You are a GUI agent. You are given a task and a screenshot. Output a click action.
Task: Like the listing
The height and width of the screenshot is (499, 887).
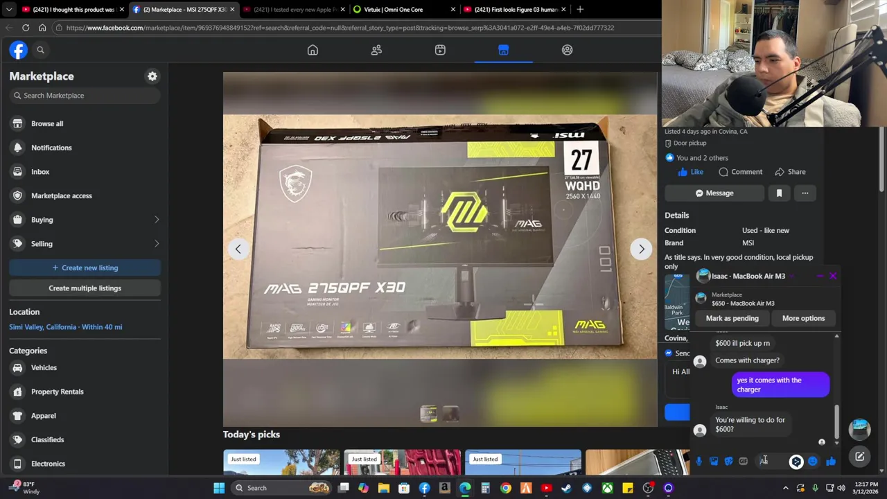click(x=690, y=172)
